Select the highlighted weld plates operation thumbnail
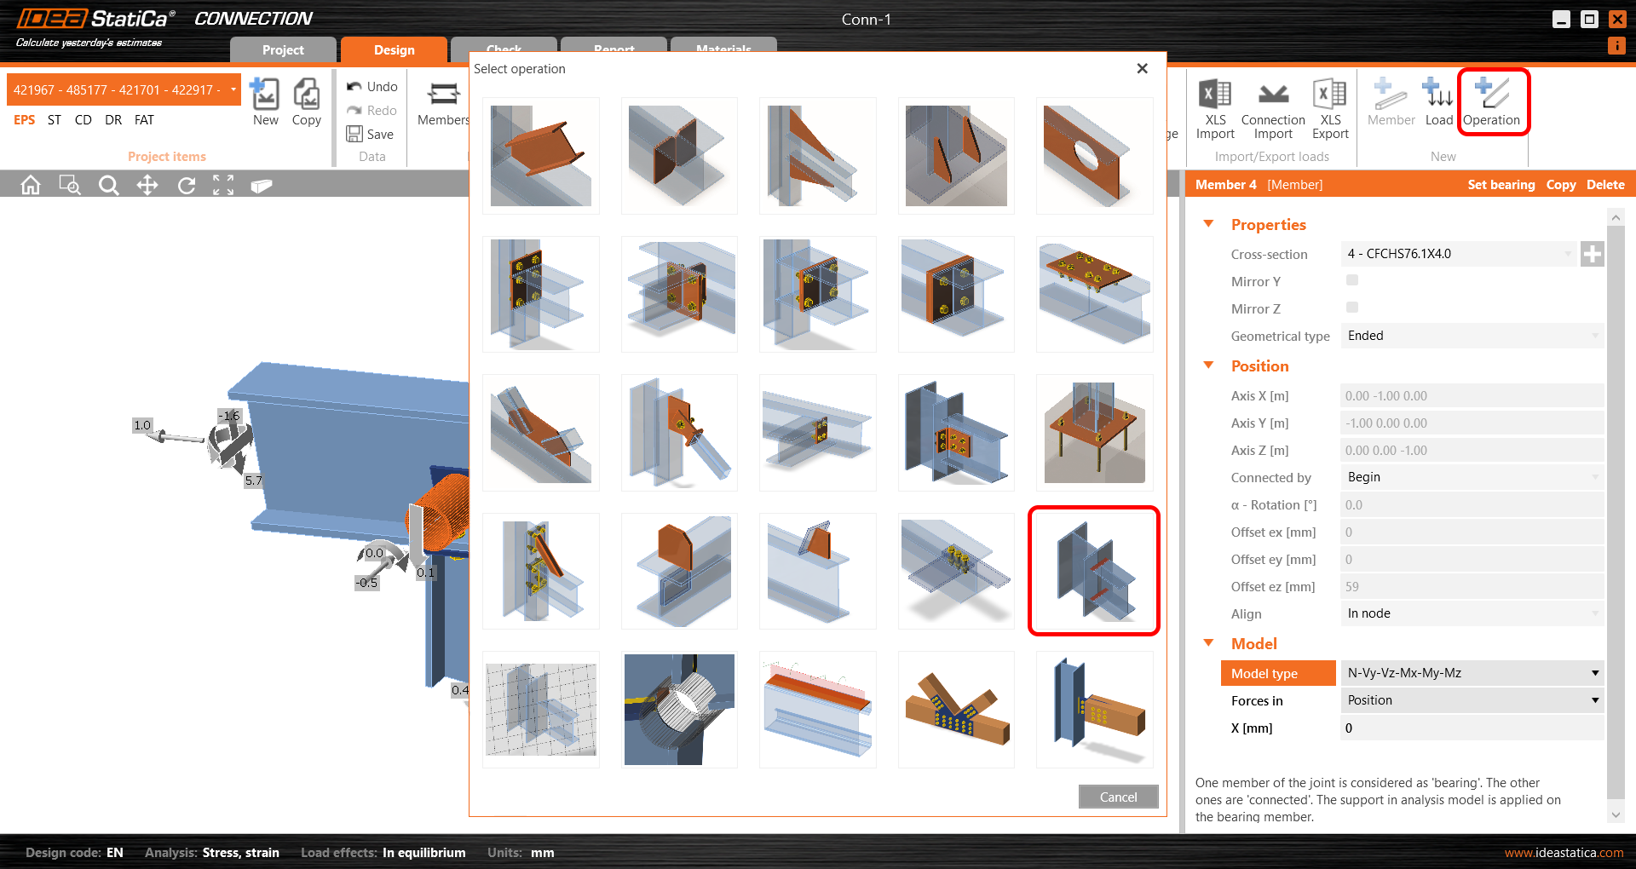 (1094, 571)
